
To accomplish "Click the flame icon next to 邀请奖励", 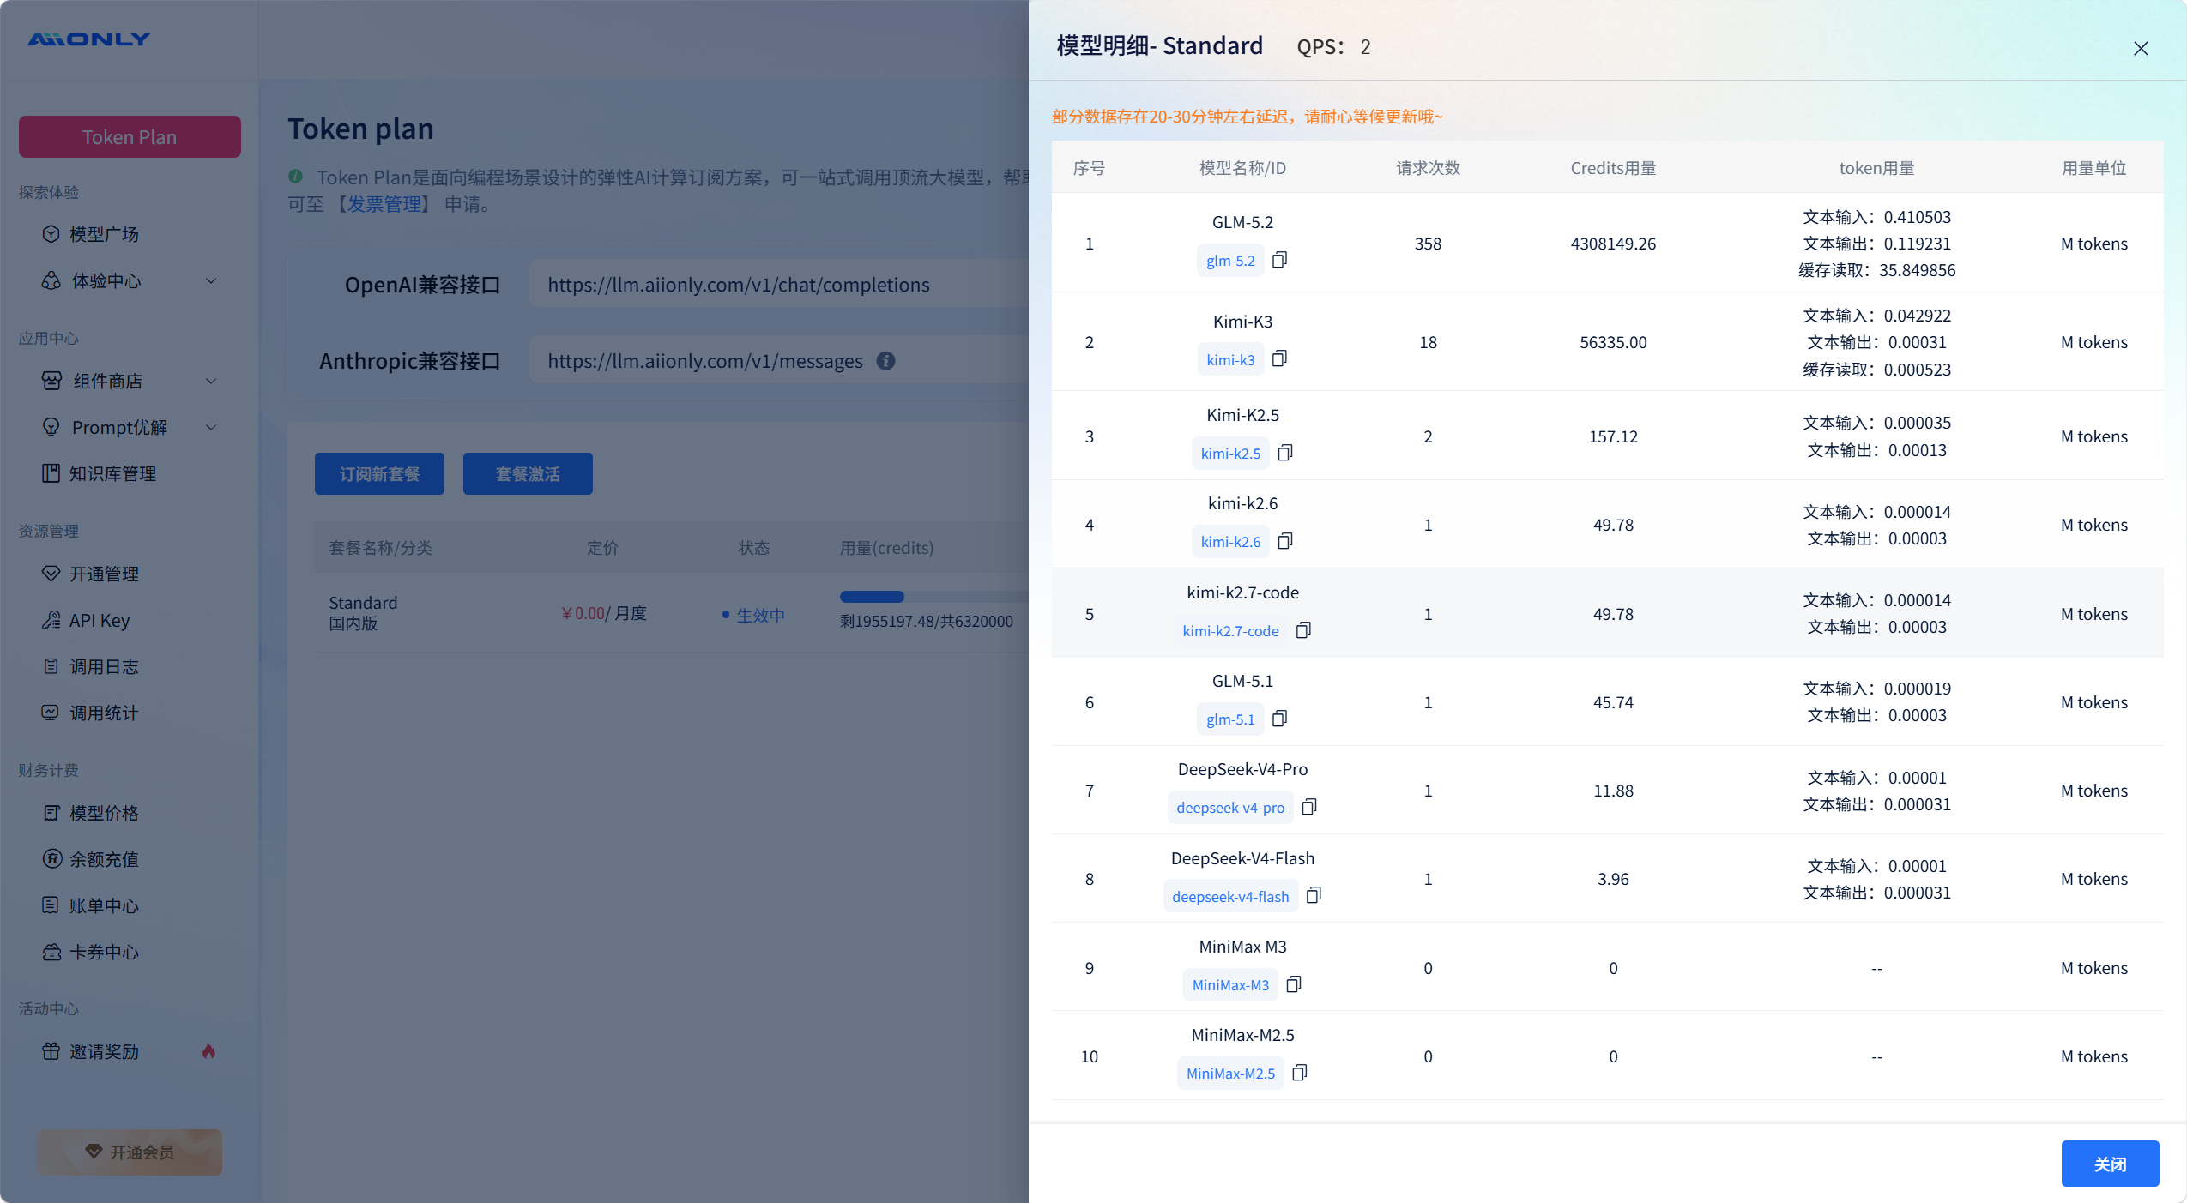I will tap(208, 1051).
